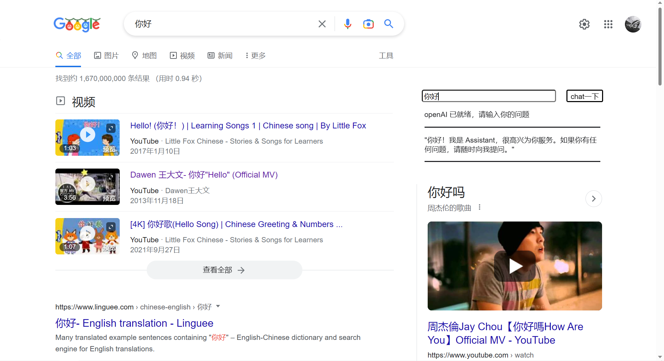Image resolution: width=664 pixels, height=361 pixels.
Task: Open the [4K] 你好歌 Hello Song link
Action: click(x=236, y=224)
